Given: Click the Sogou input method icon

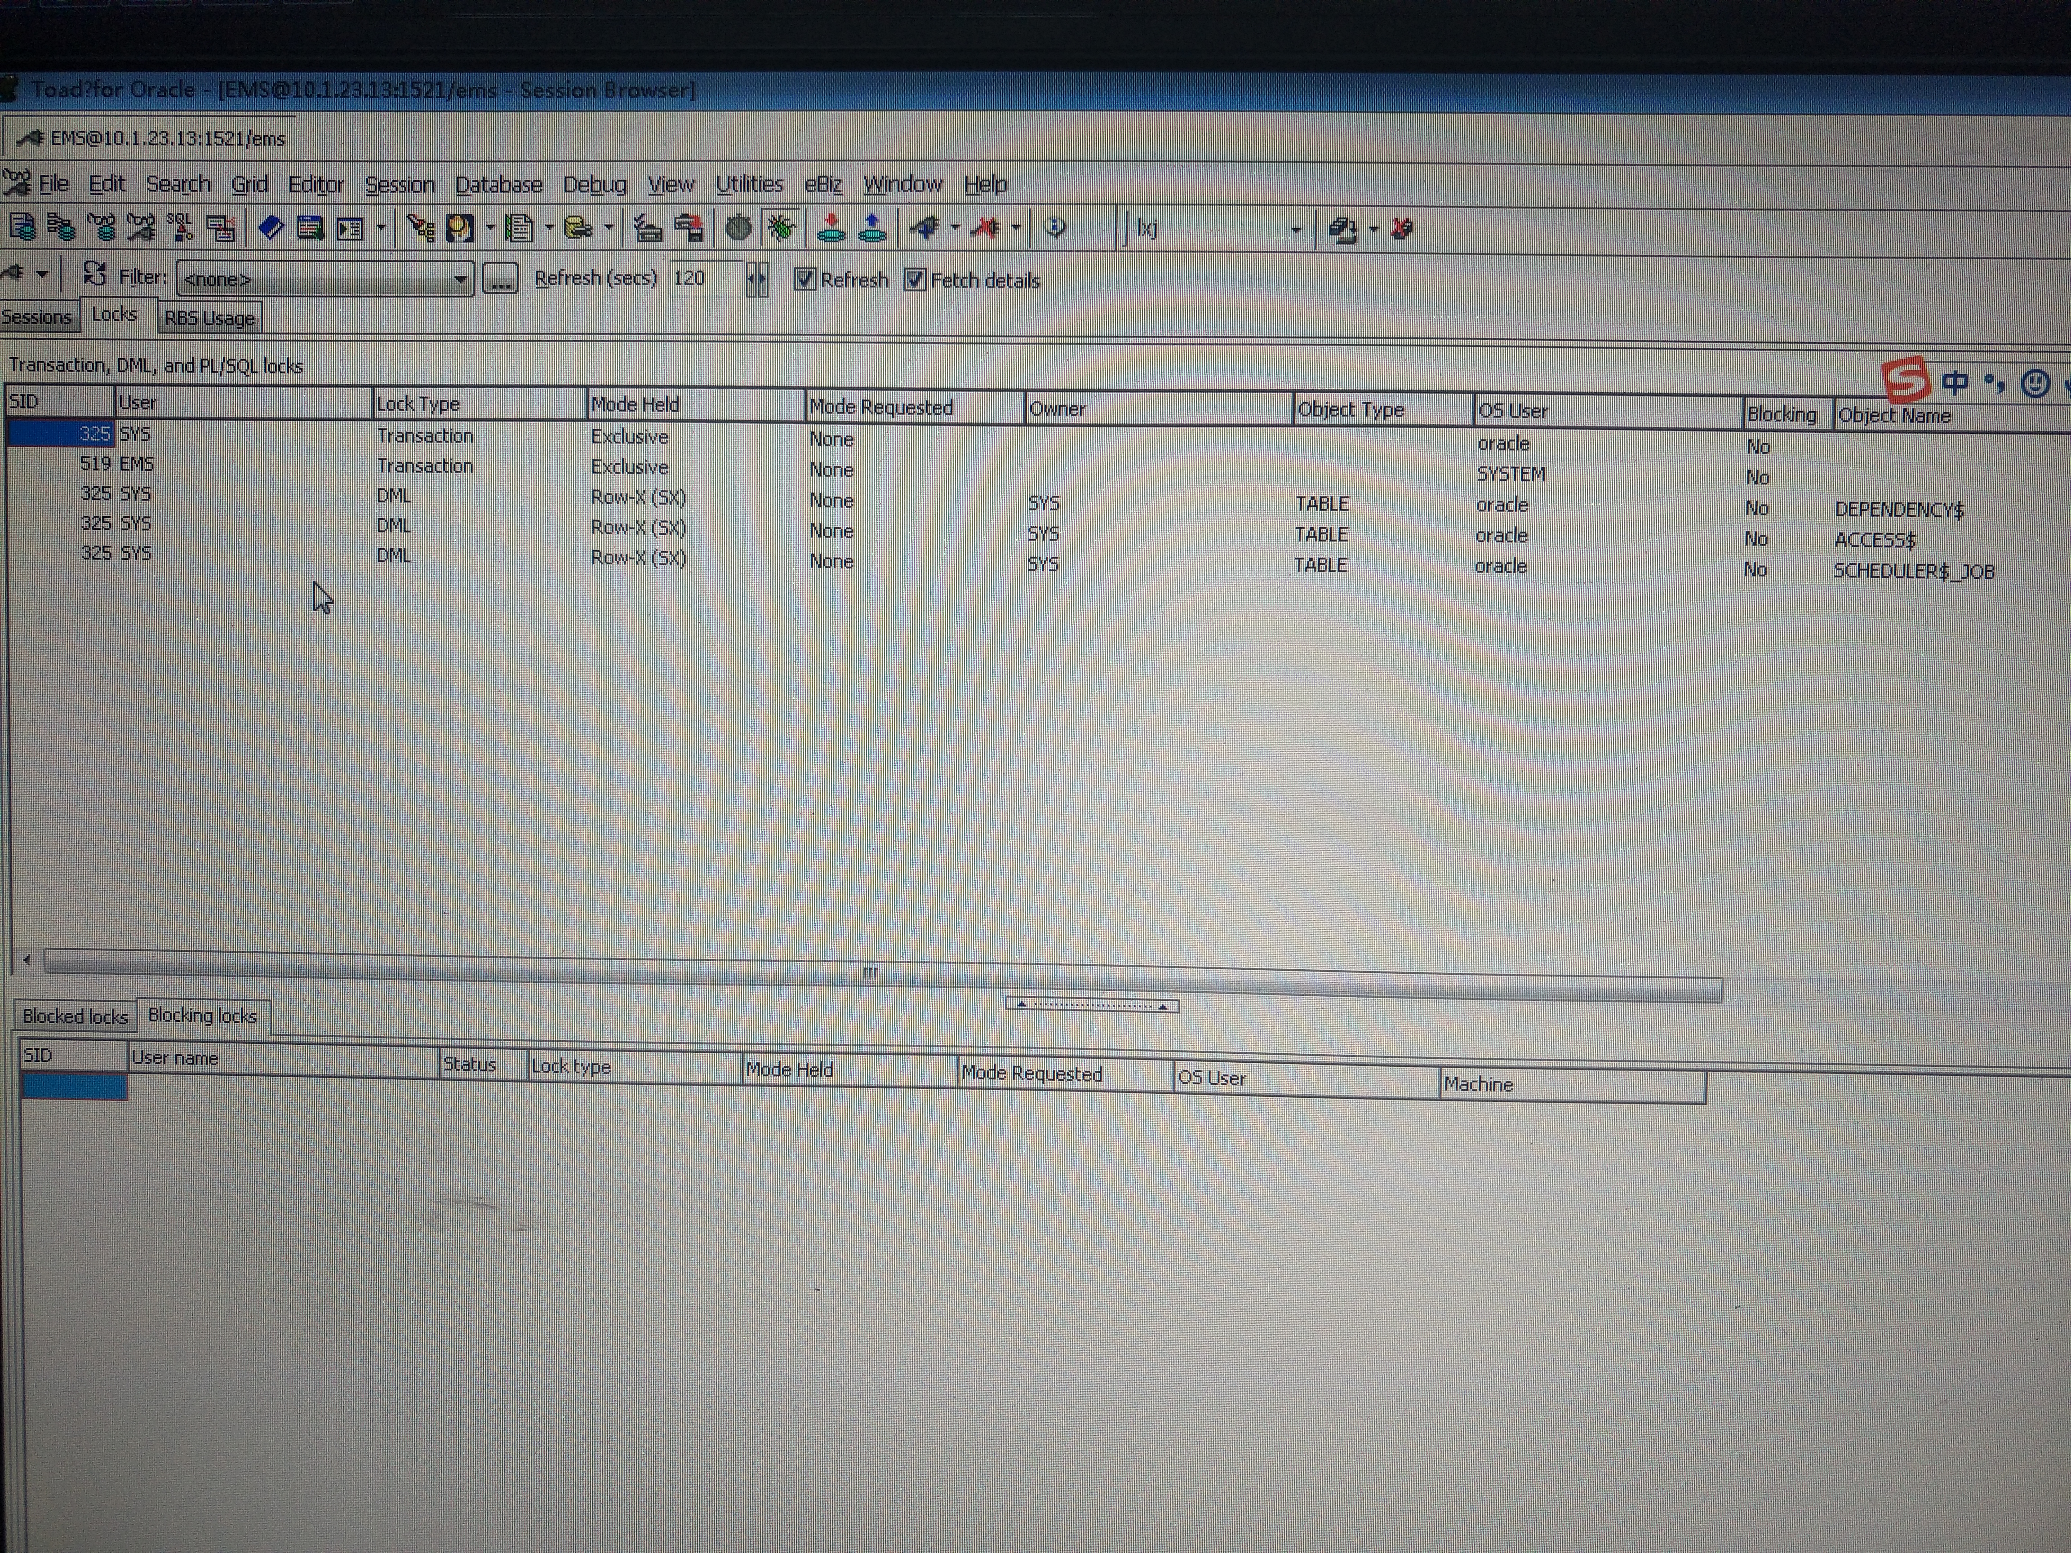Looking at the screenshot, I should pyautogui.click(x=1905, y=380).
